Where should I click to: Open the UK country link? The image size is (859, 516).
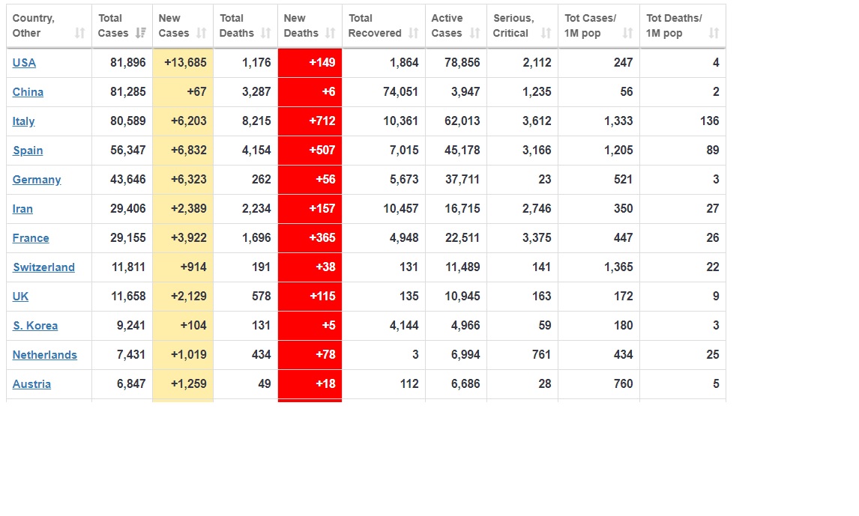[x=20, y=296]
